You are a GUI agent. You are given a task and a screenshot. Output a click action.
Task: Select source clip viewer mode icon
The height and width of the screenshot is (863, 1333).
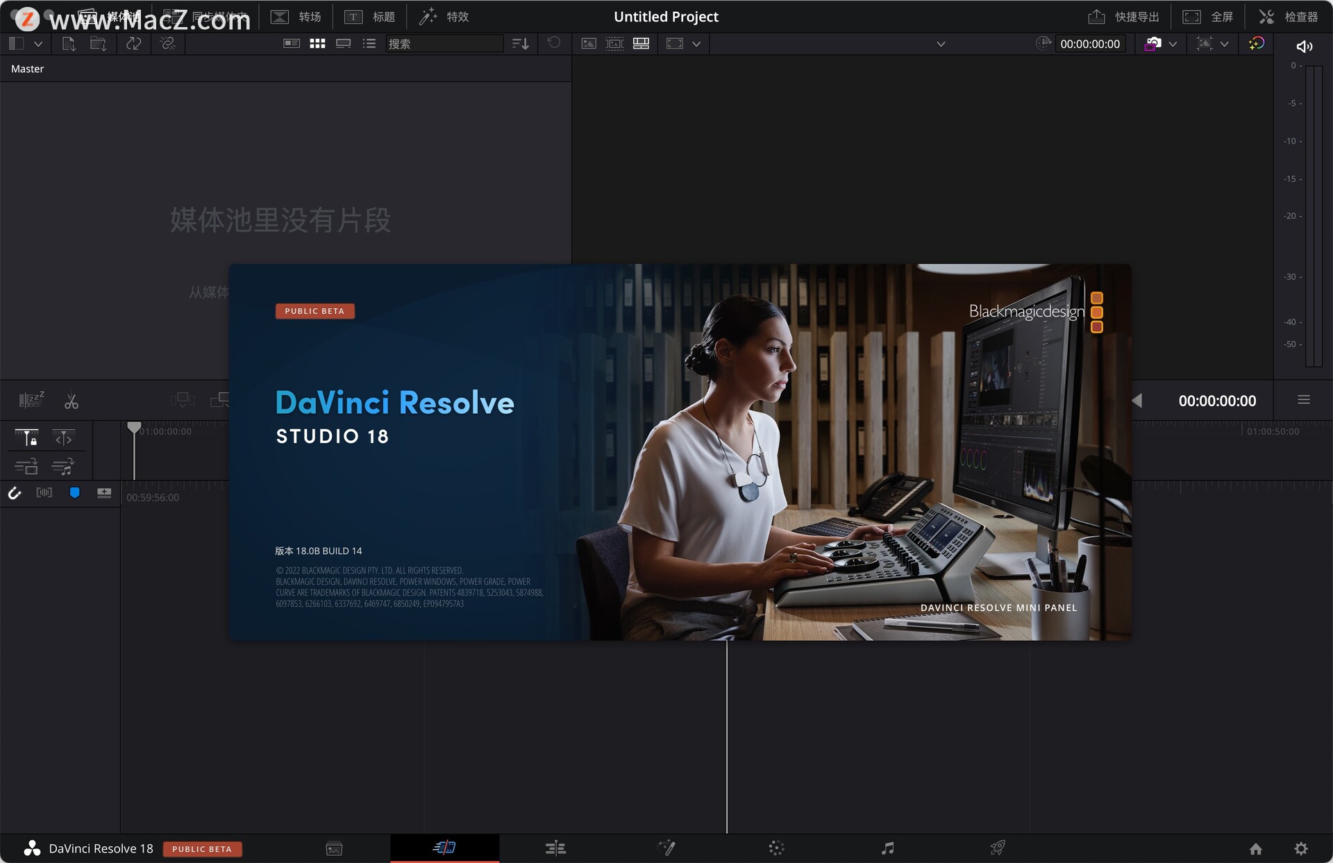click(x=589, y=44)
